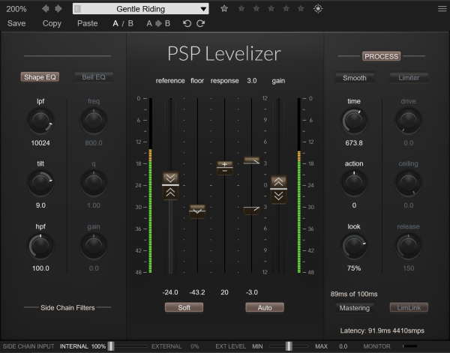This screenshot has height=353, width=450.
Task: Click the Latency readout text
Action: pyautogui.click(x=382, y=331)
